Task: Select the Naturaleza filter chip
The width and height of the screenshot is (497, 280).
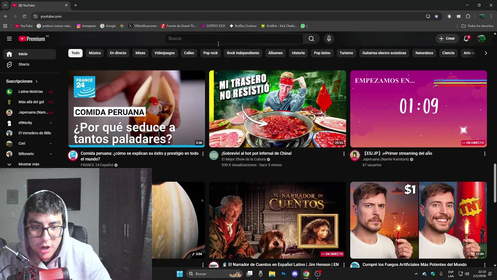Action: tap(424, 53)
